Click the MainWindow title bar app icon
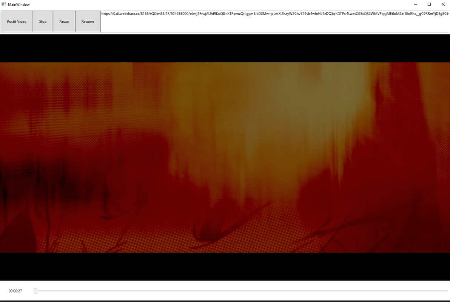450x302 pixels. coord(4,4)
